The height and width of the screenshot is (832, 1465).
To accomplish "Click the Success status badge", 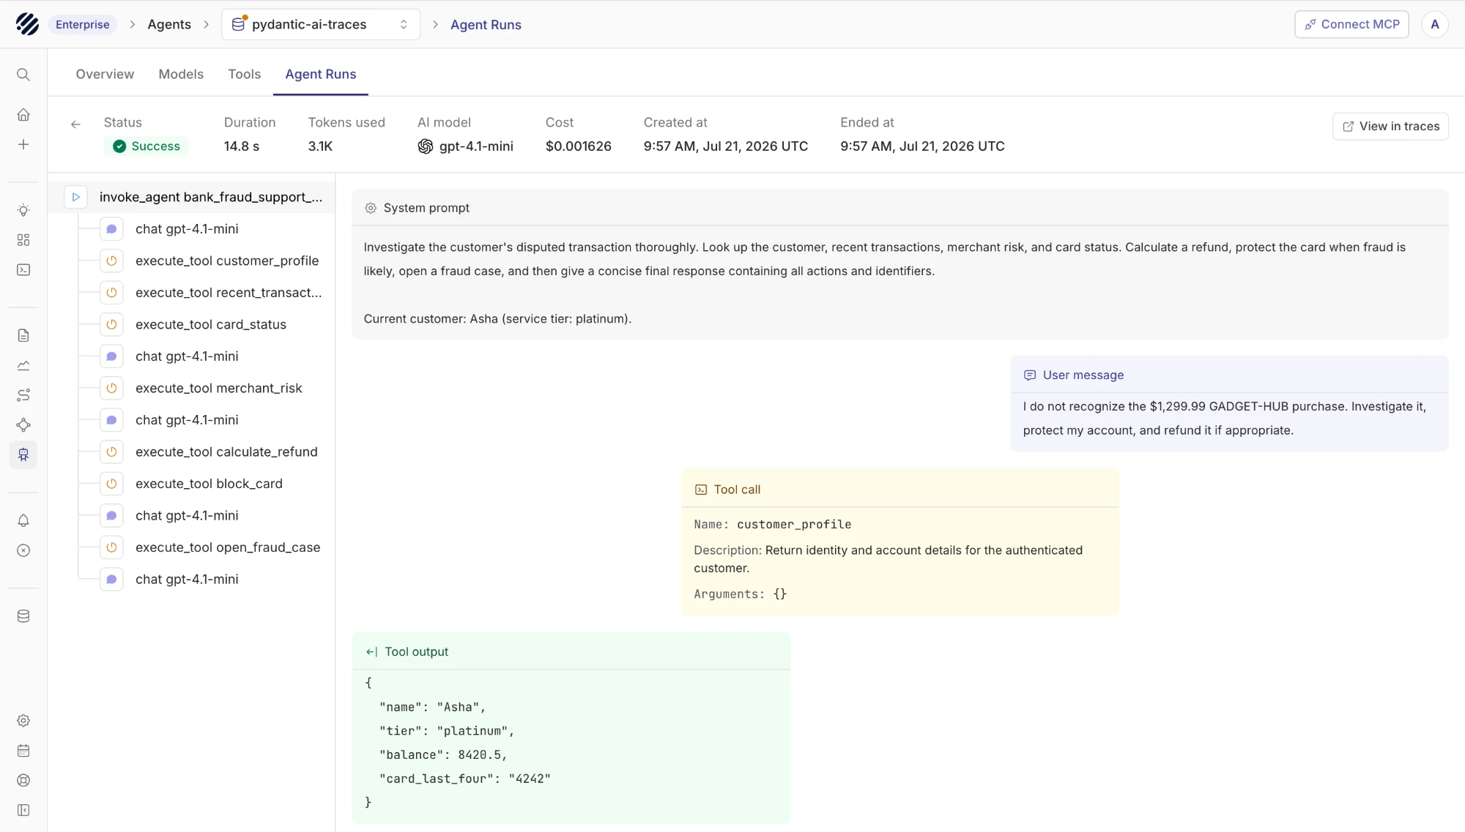I will [x=146, y=146].
